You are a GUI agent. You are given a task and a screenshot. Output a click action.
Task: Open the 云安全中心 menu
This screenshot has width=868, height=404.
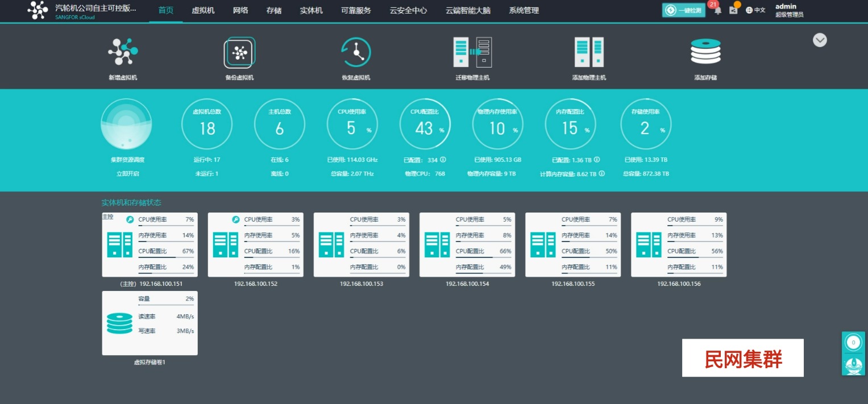pyautogui.click(x=408, y=10)
